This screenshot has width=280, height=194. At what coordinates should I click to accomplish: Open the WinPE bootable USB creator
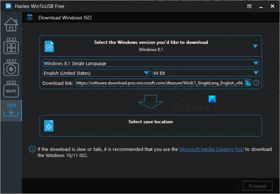pos(11,89)
